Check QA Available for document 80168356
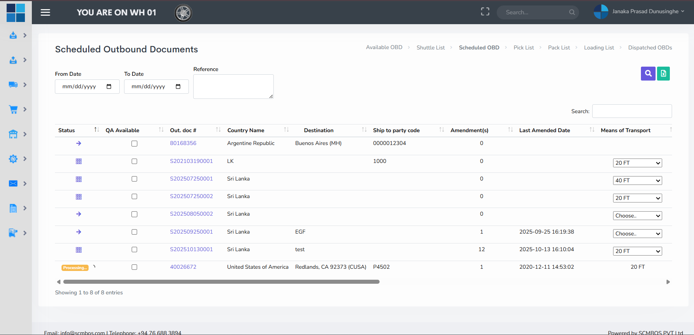The image size is (694, 335). pos(134,144)
